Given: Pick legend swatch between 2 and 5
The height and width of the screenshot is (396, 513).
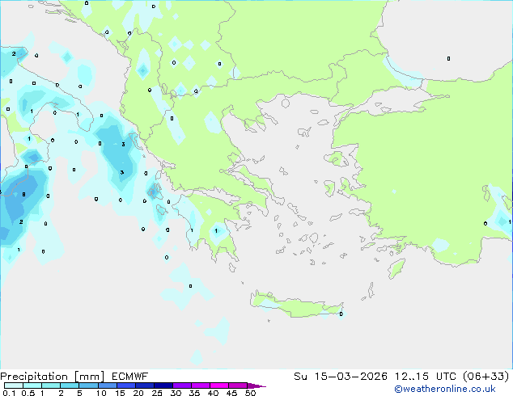Looking at the screenshot, I should coord(70,385).
